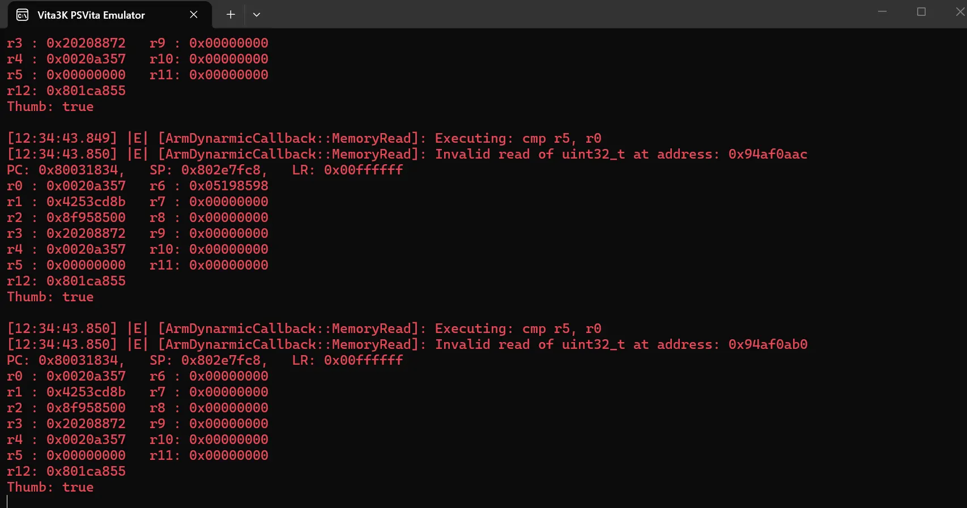The width and height of the screenshot is (967, 508).
Task: Click the timestamp [12:34:43.849]
Action: pos(62,138)
